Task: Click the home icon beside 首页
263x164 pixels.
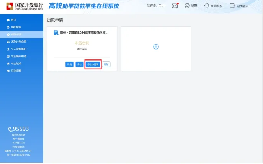Action: 8,20
